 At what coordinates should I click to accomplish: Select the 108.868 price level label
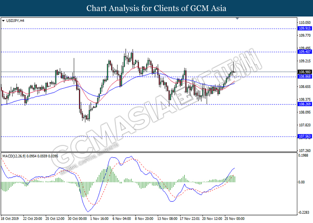[x=305, y=77]
